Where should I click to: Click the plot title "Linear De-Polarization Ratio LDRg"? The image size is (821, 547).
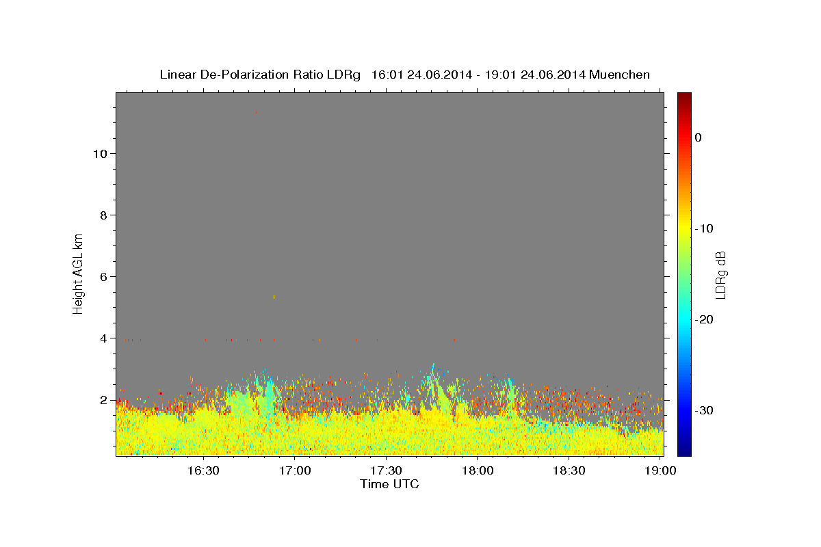click(x=259, y=75)
